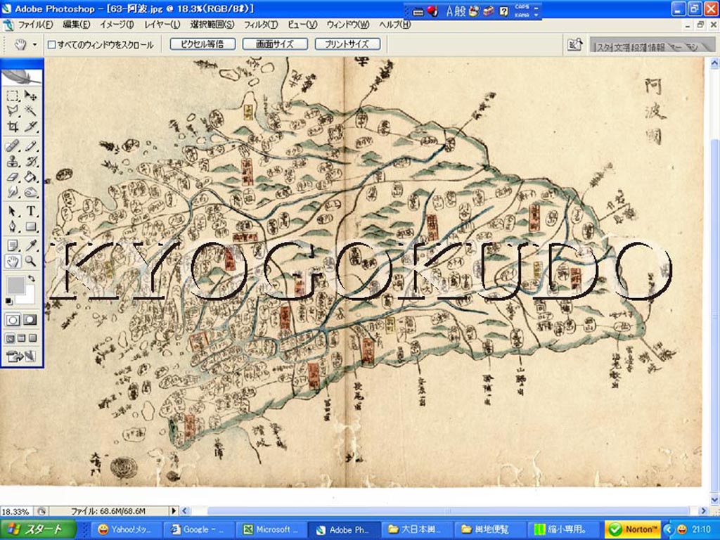Click プリントサイズ button

pyautogui.click(x=347, y=44)
